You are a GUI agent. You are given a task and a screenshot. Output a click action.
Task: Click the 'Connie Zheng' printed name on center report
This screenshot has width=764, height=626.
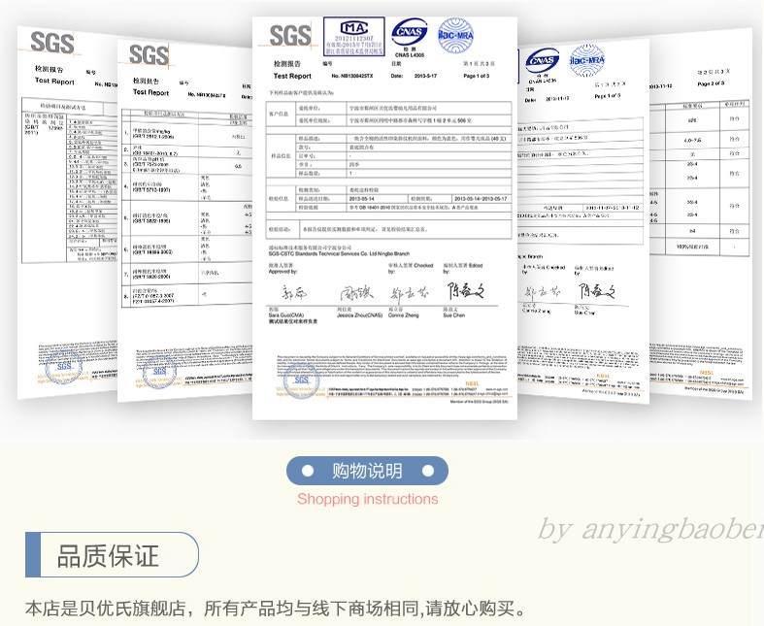[x=404, y=315]
